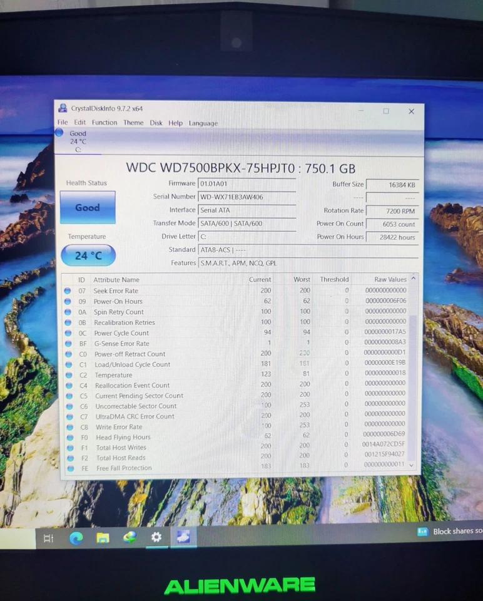Click the Serial Number field

(247, 197)
